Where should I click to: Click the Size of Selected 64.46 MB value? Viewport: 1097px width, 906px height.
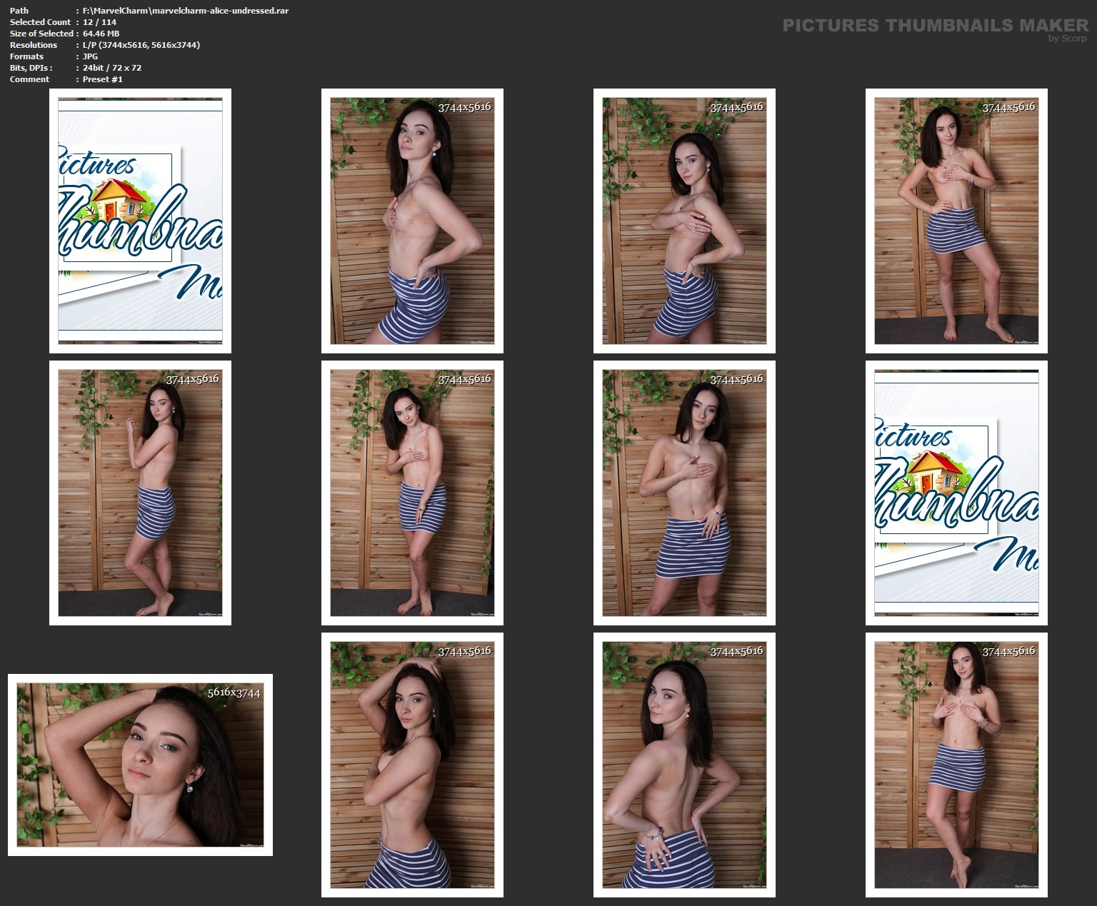pyautogui.click(x=101, y=34)
